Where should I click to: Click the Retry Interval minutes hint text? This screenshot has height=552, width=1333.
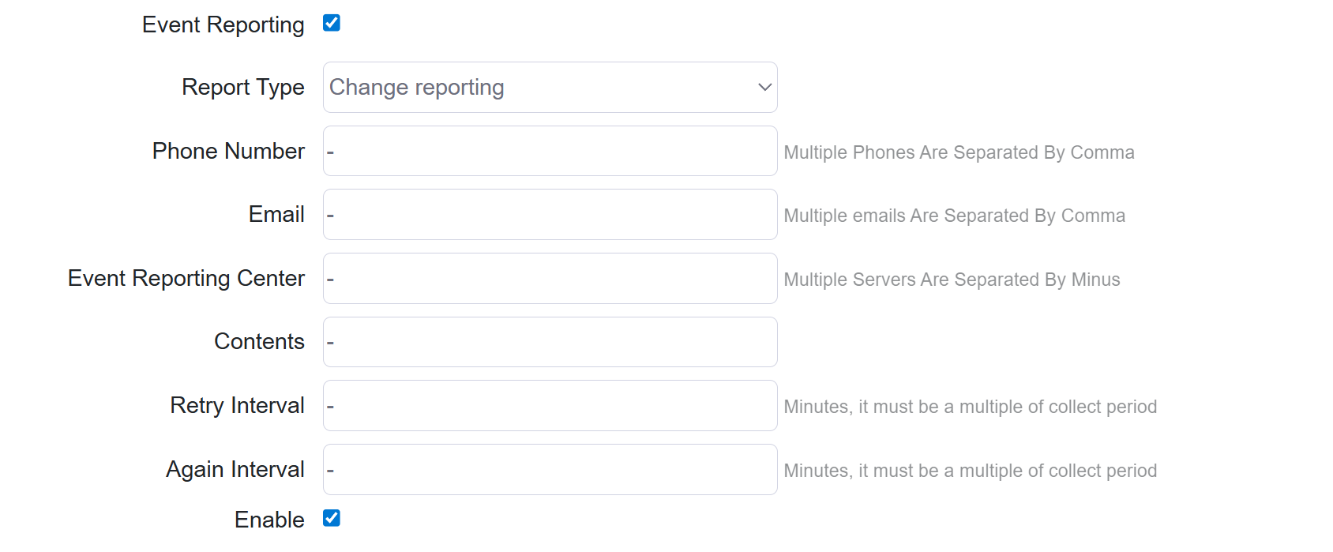pos(970,407)
